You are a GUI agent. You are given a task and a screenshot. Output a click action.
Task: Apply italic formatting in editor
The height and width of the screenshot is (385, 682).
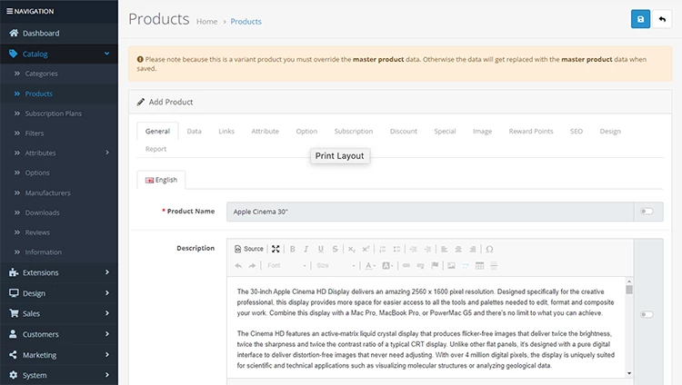coord(306,249)
